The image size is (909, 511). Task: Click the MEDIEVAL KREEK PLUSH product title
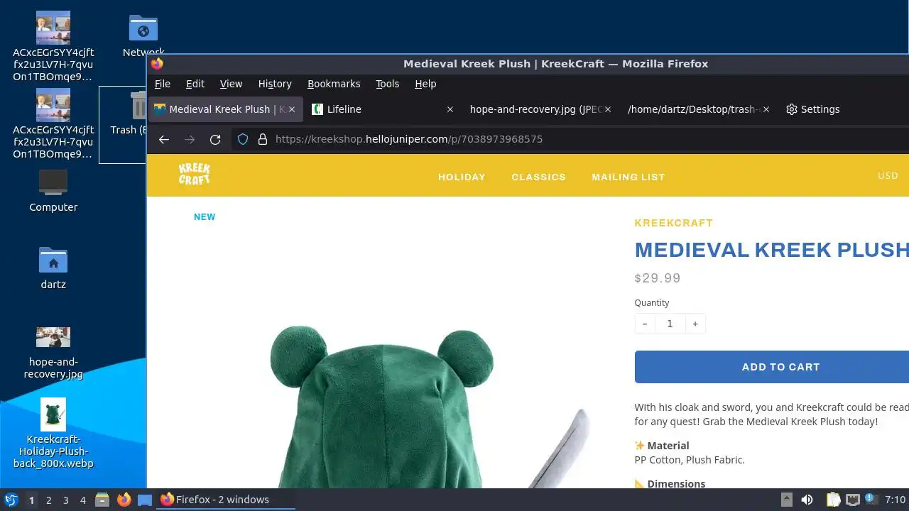point(771,250)
